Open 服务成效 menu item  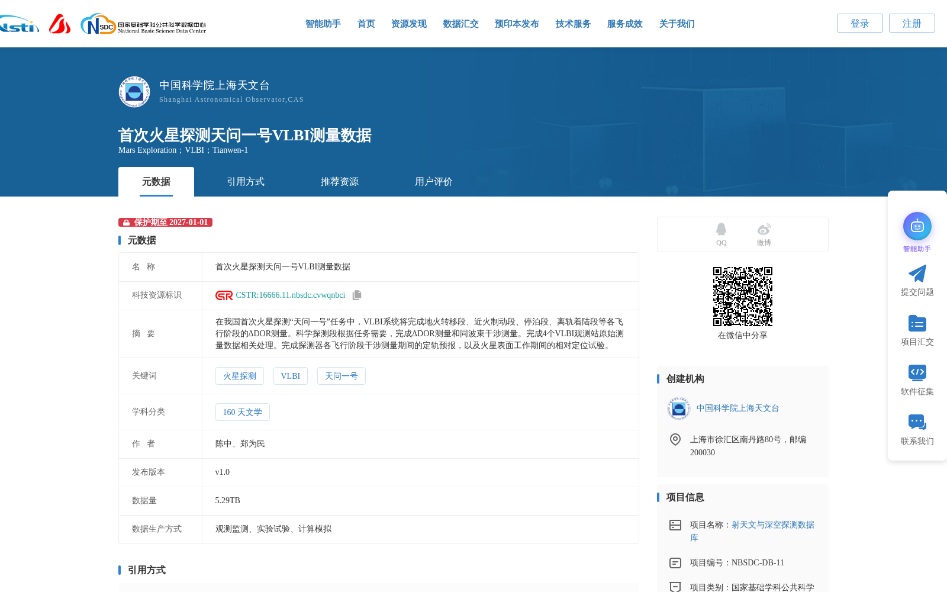click(625, 24)
